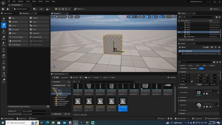Pick the Torus shape tool
The height and width of the screenshot is (125, 222).
pyautogui.click(x=18, y=26)
